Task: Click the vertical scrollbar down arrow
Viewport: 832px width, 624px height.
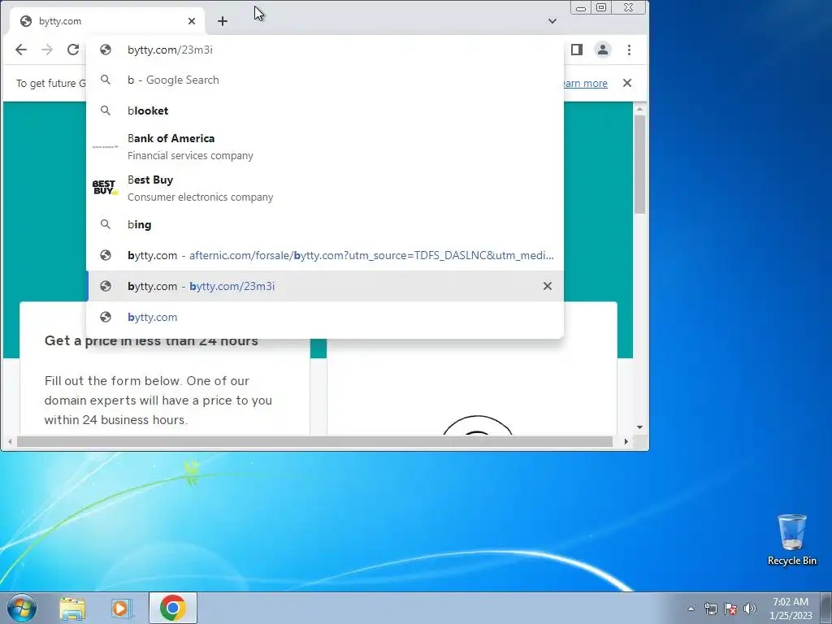Action: point(639,427)
